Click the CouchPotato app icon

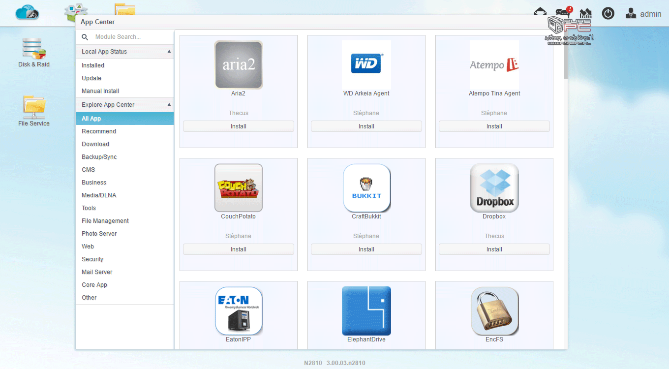[x=239, y=188]
